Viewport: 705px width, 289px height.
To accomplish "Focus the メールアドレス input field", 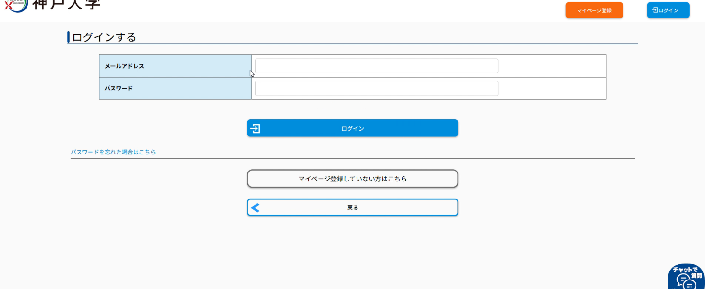I will pyautogui.click(x=376, y=66).
